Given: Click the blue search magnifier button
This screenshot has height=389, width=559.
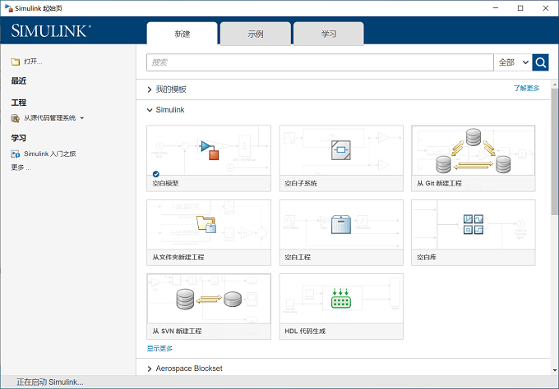Looking at the screenshot, I should (x=540, y=62).
